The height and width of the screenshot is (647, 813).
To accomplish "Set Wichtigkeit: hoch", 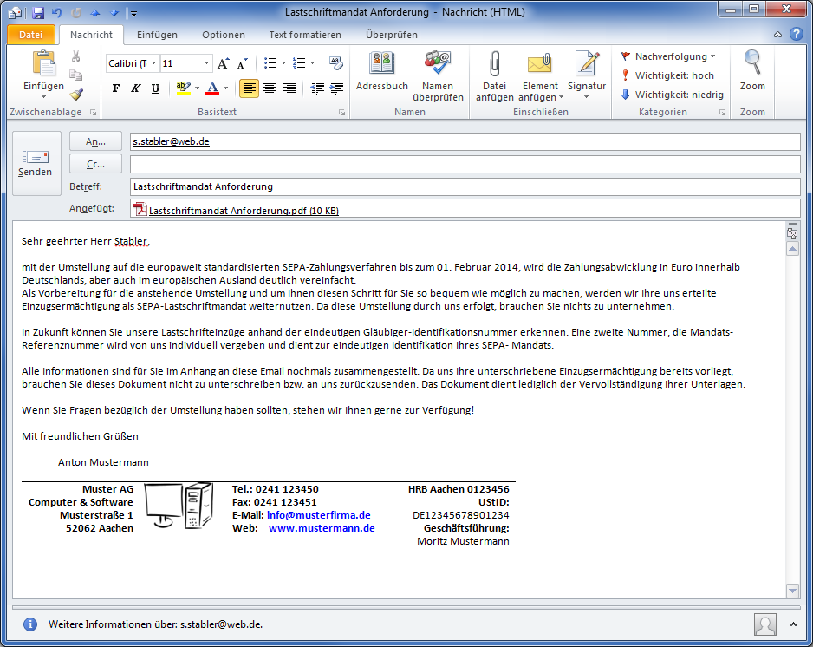I will 667,75.
